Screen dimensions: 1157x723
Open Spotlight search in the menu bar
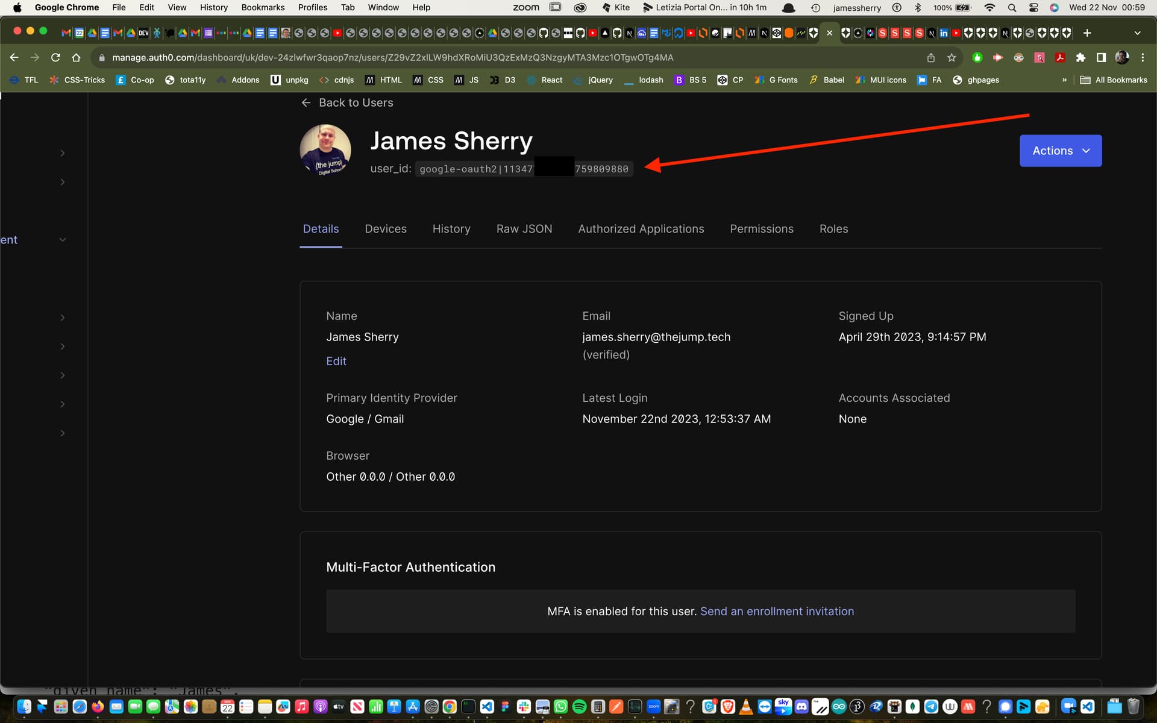1012,8
